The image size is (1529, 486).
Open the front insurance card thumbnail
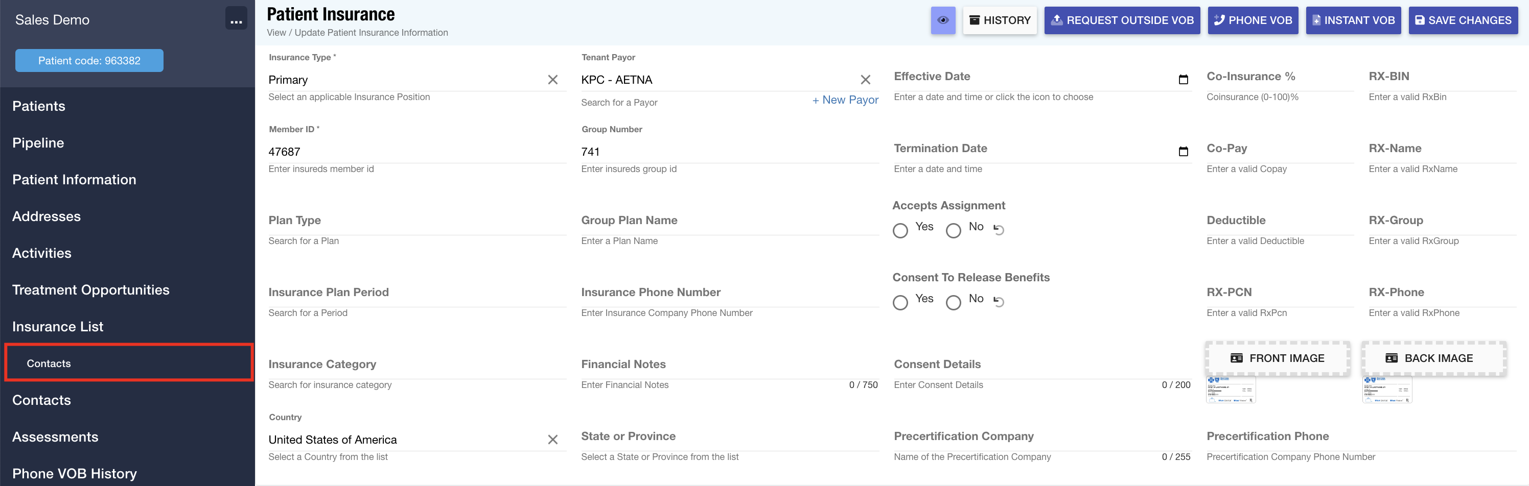(1231, 390)
